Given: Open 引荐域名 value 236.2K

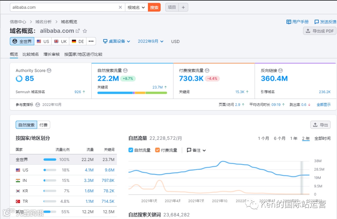Looking at the screenshot, I should click(x=325, y=92).
